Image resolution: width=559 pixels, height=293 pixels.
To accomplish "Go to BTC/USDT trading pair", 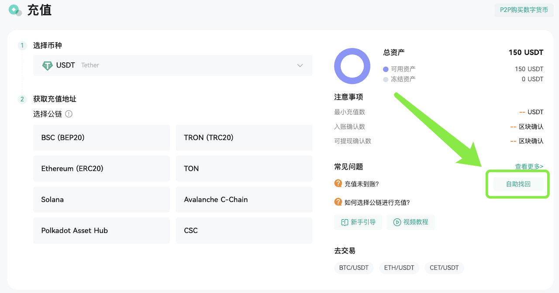I will (x=354, y=268).
